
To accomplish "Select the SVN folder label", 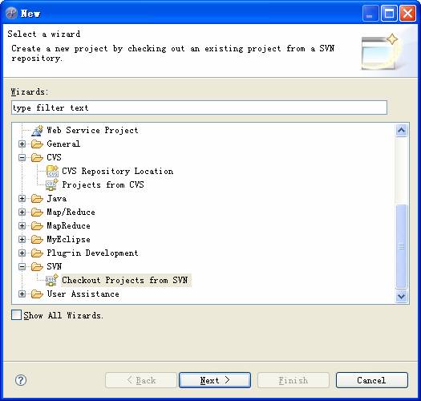I will [55, 267].
